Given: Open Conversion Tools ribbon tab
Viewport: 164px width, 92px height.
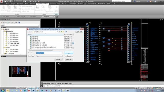Looking at the screenshot, I should [x=55, y=4].
